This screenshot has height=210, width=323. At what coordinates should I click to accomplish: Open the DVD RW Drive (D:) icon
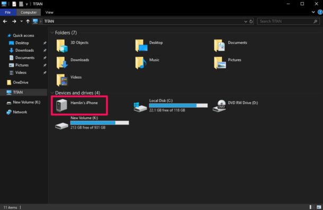[x=219, y=106]
